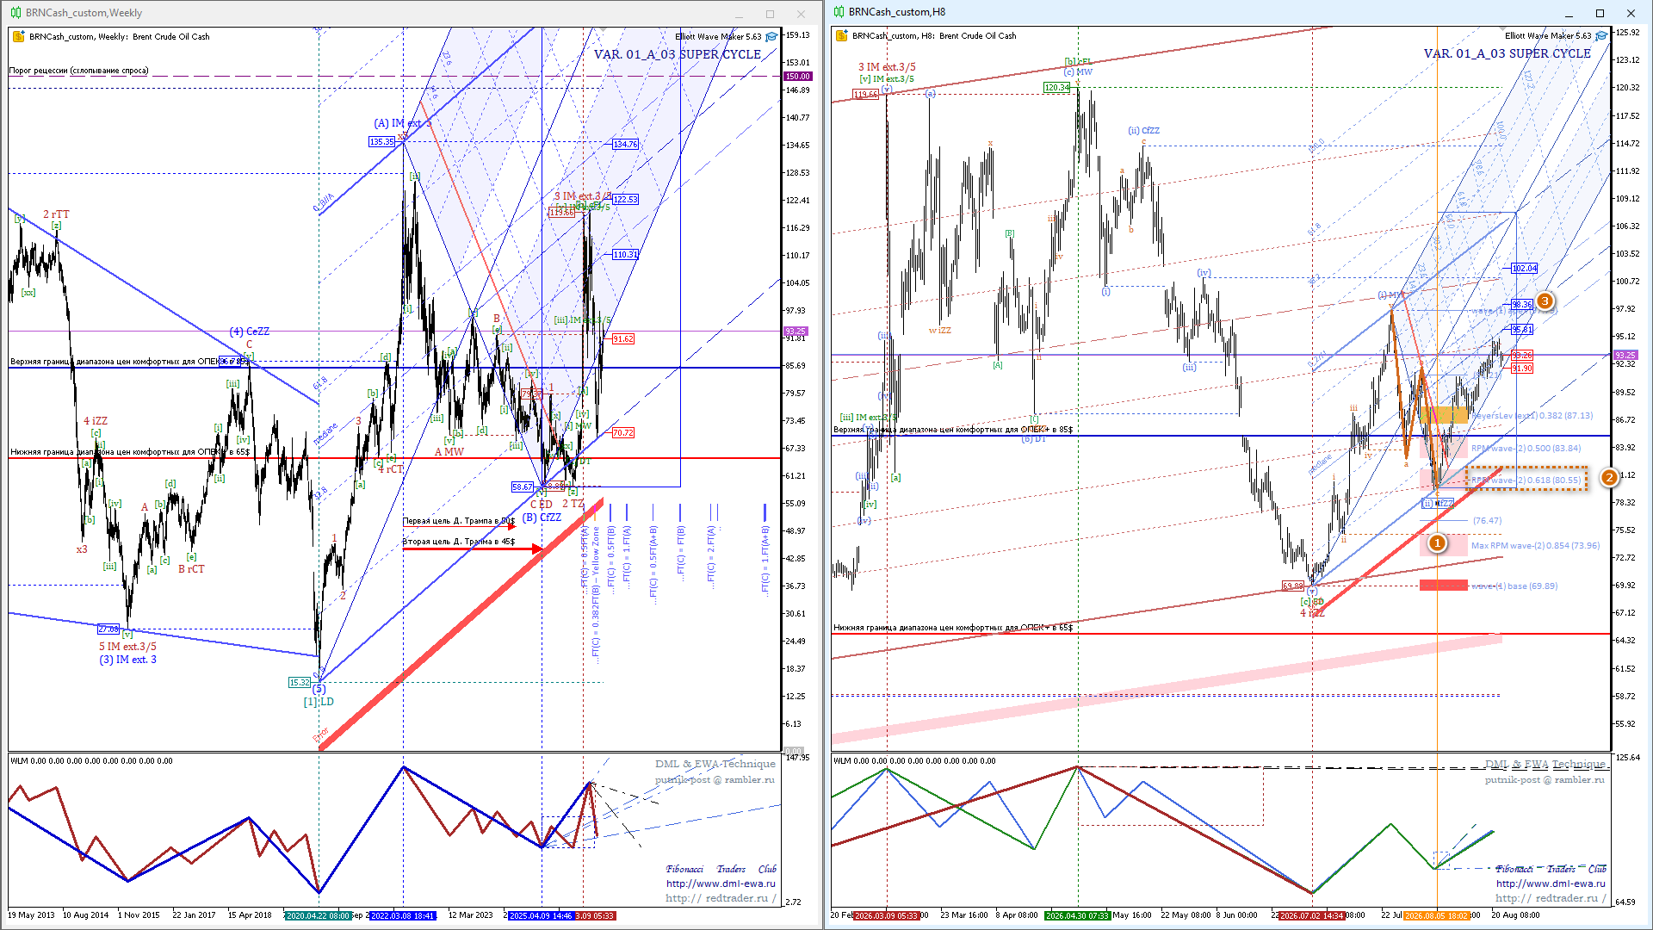This screenshot has width=1653, height=930.
Task: Click the chart icon in Weekly window title bar
Action: click(15, 13)
